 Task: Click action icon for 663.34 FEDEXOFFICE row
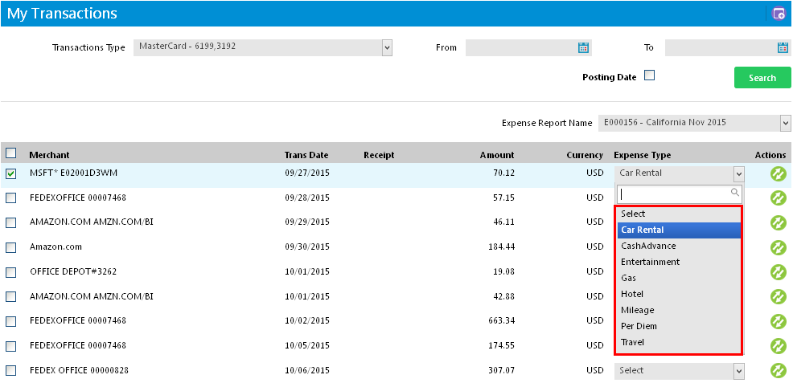click(778, 321)
